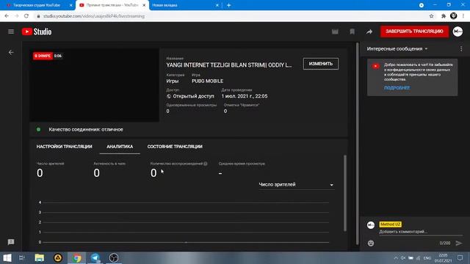
Task: Open Windows Start menu
Action: coord(7,257)
